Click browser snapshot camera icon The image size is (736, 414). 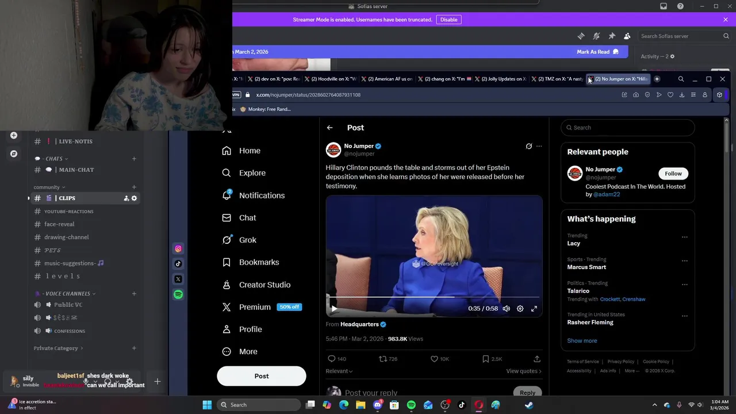tap(636, 95)
